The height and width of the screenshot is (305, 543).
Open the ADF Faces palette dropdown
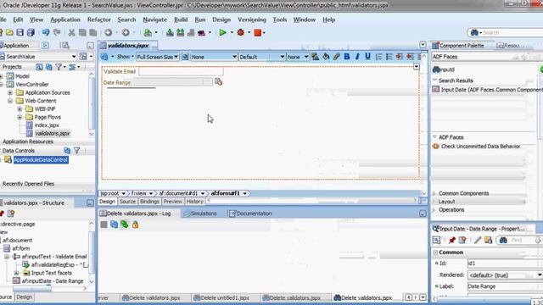coord(486,57)
